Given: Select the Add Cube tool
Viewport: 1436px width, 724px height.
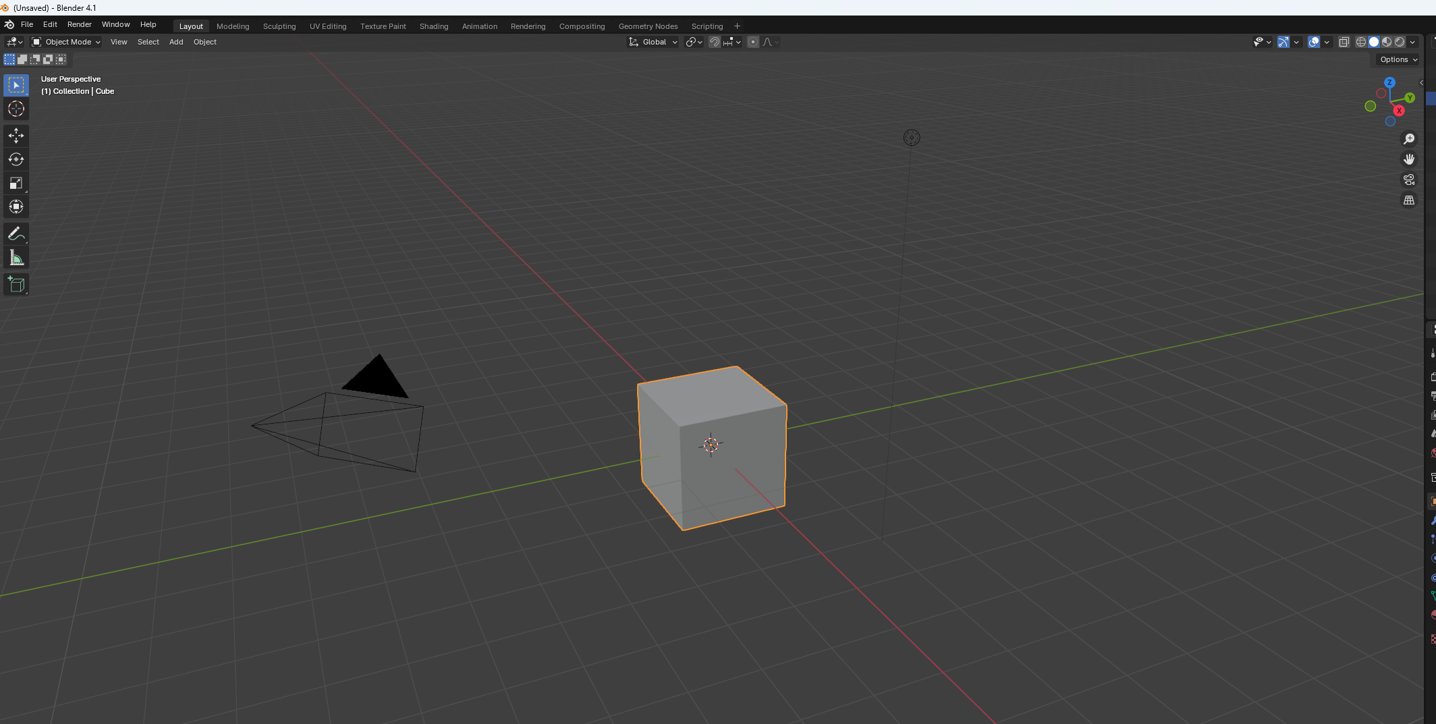Looking at the screenshot, I should 16,285.
